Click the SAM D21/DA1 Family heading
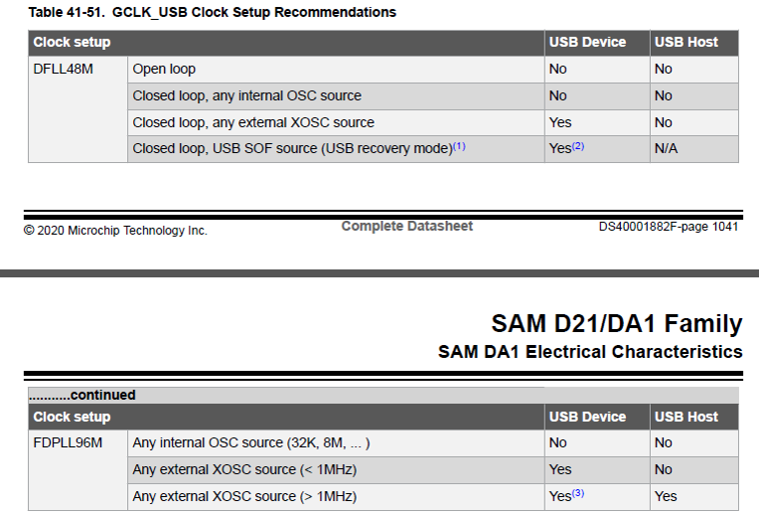The image size is (759, 515). 617,324
